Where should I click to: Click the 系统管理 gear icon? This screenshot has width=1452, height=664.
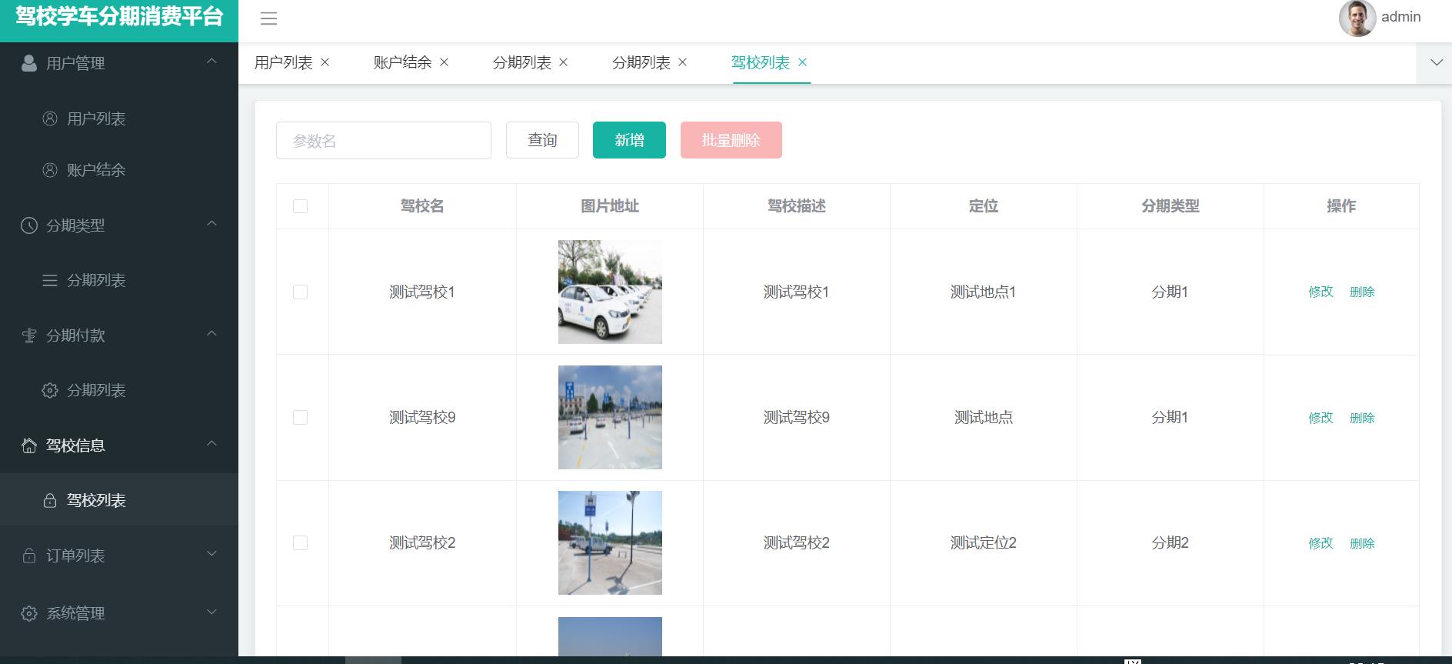[29, 613]
